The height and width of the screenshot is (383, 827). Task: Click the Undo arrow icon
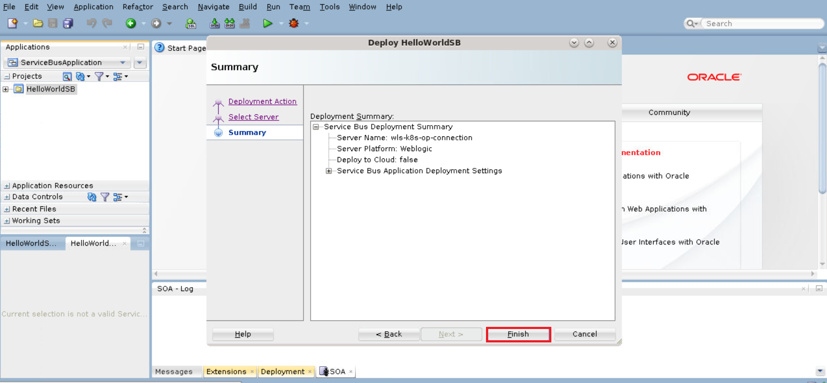point(91,23)
